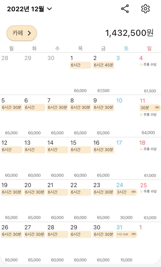Tap the 주휴 수당 entry on December 4
Image resolution: width=161 pixels, height=267 pixels.
tap(148, 64)
